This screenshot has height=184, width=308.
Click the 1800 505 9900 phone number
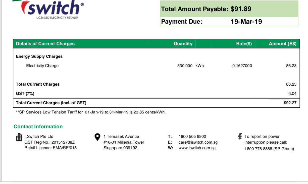192,137
